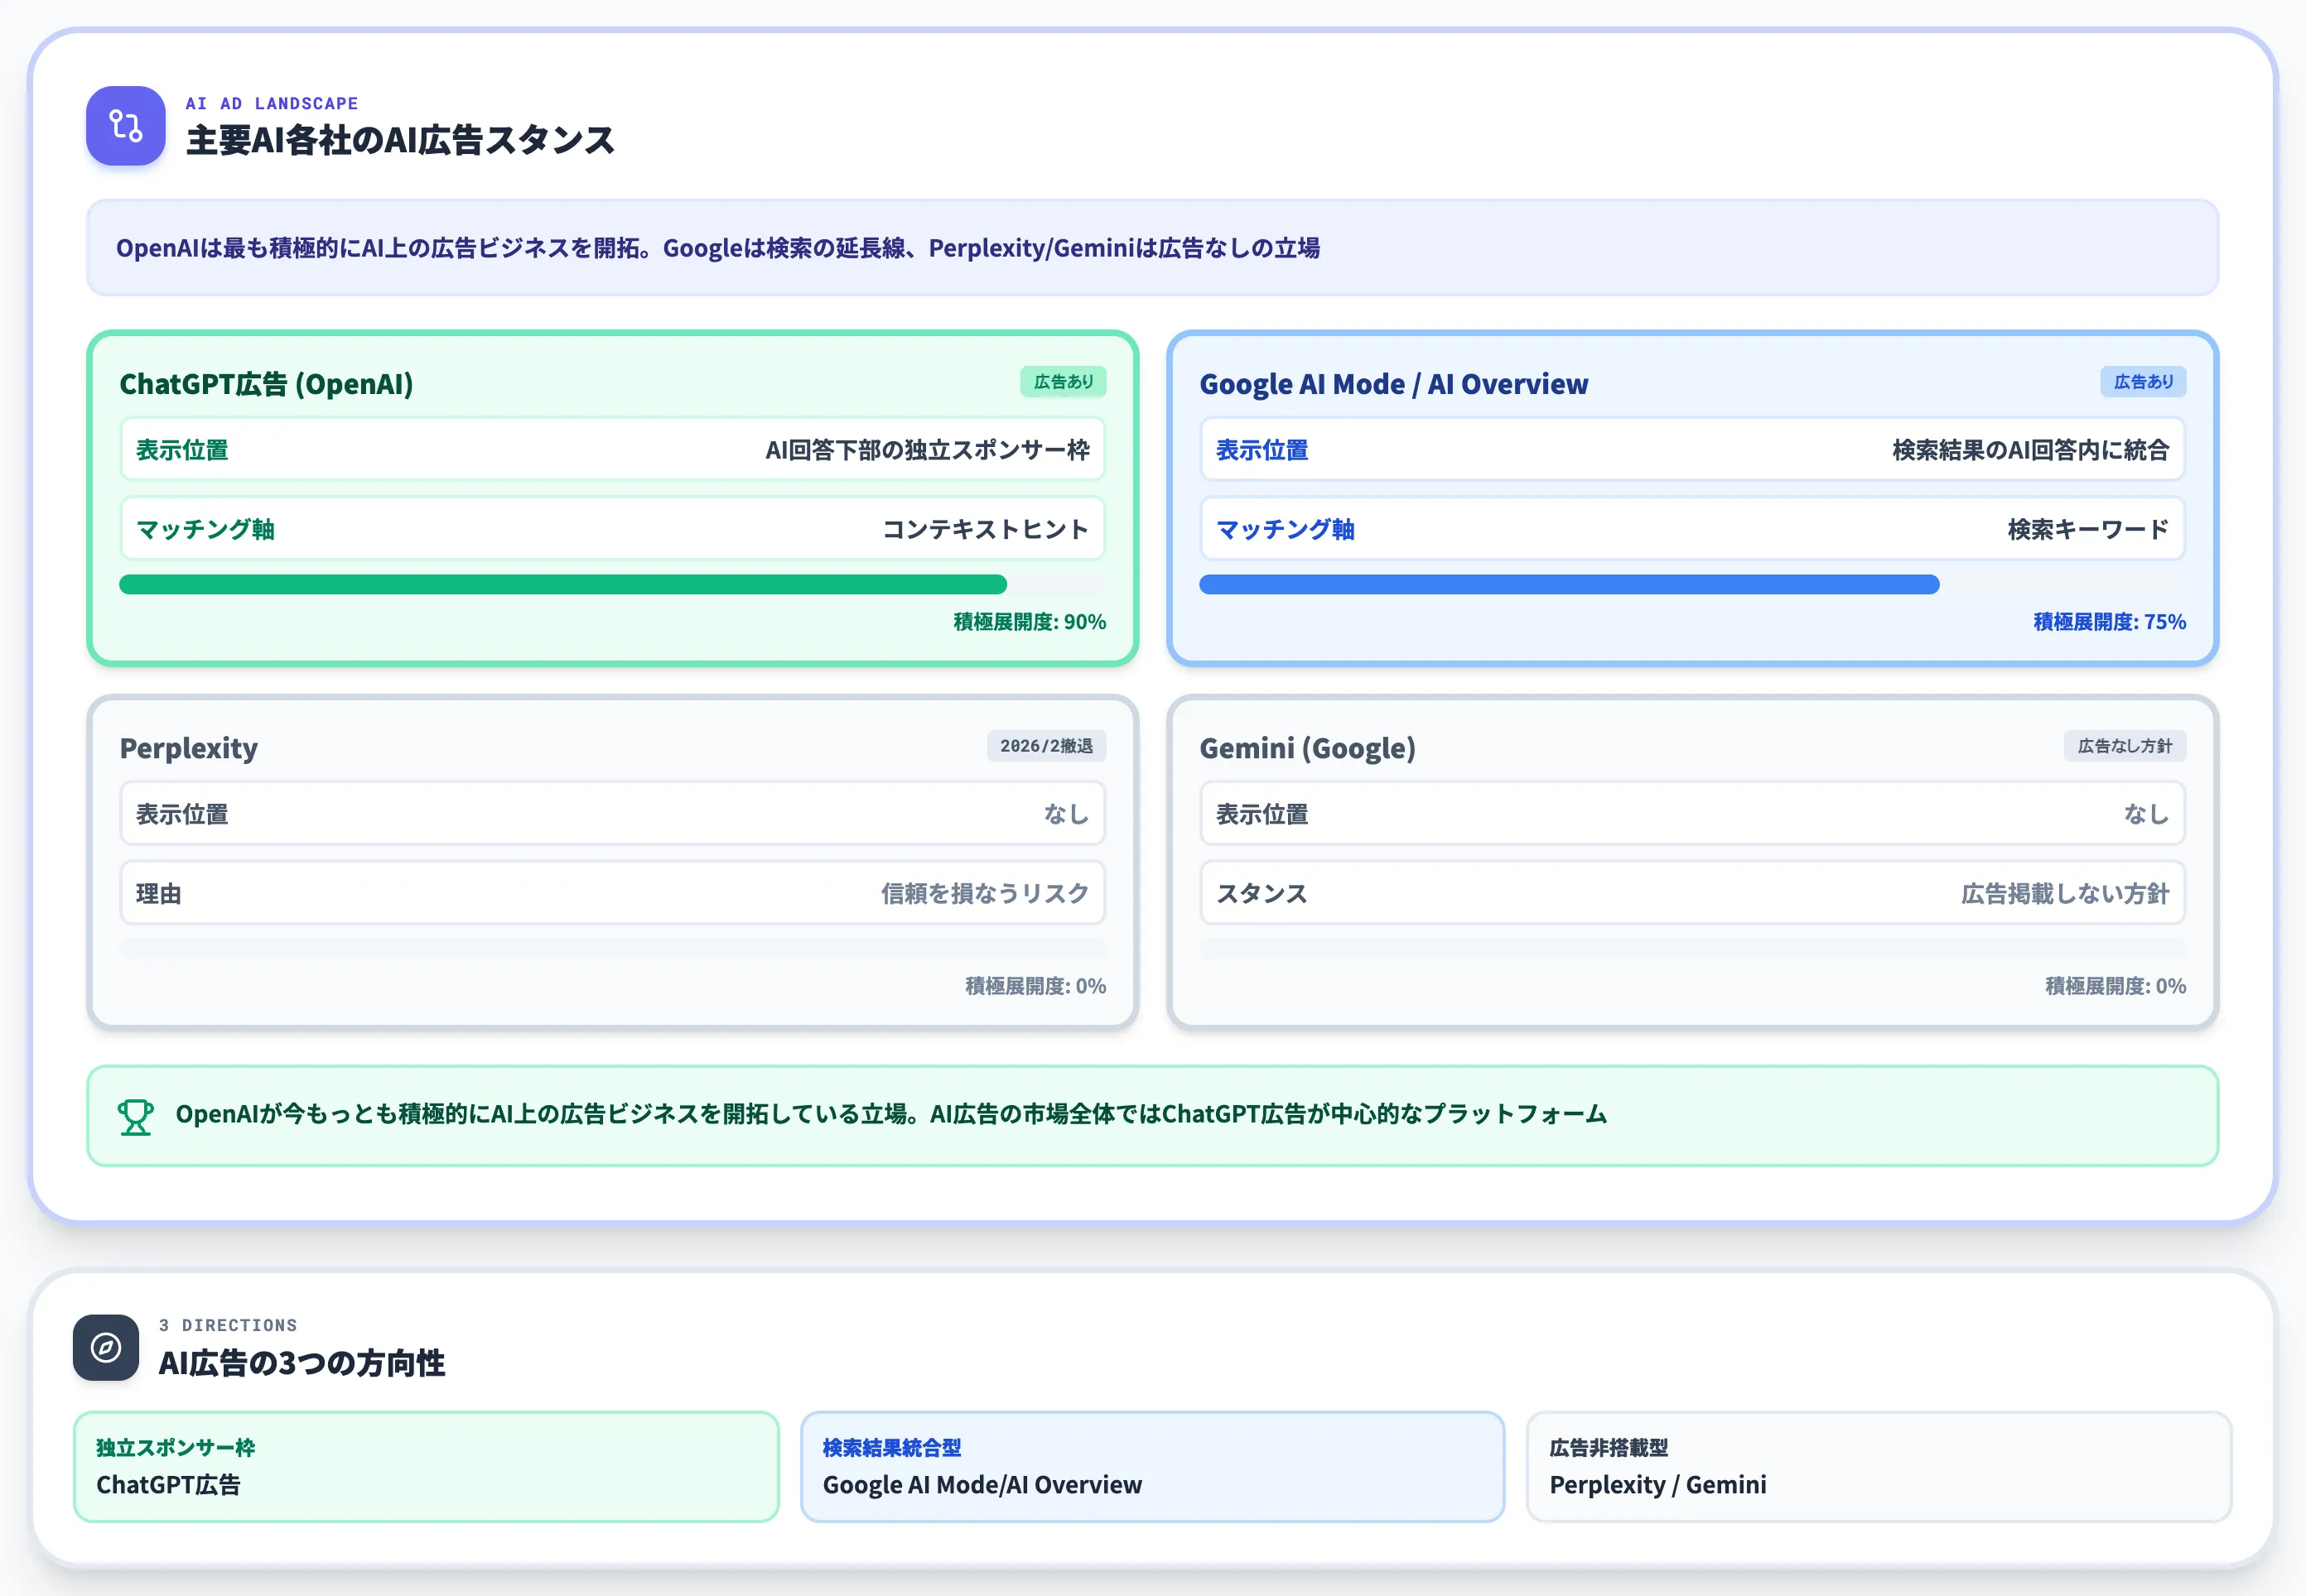Click なし value in Perplexity 表示位置 row
This screenshot has height=1596, width=2306.
tap(1067, 814)
